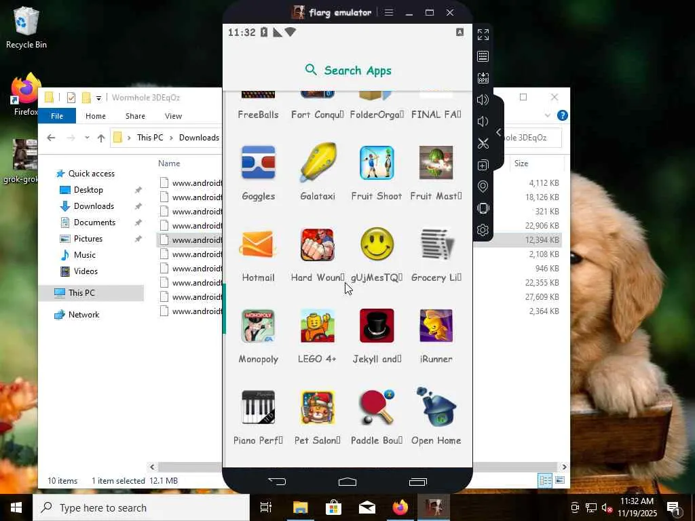Click the emulator volume down icon
Image resolution: width=695 pixels, height=521 pixels.
tap(483, 121)
